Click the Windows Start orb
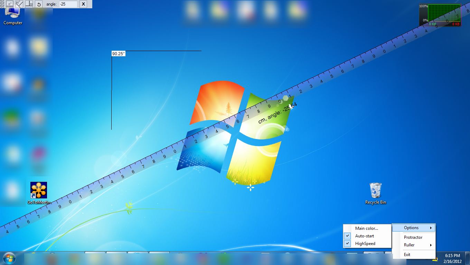This screenshot has width=470, height=265. pyautogui.click(x=9, y=258)
